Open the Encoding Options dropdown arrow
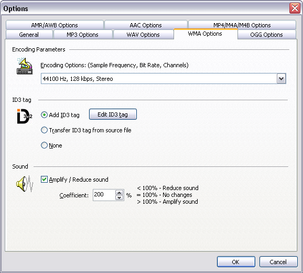Viewport: 303px width, 273px height. 281,79
